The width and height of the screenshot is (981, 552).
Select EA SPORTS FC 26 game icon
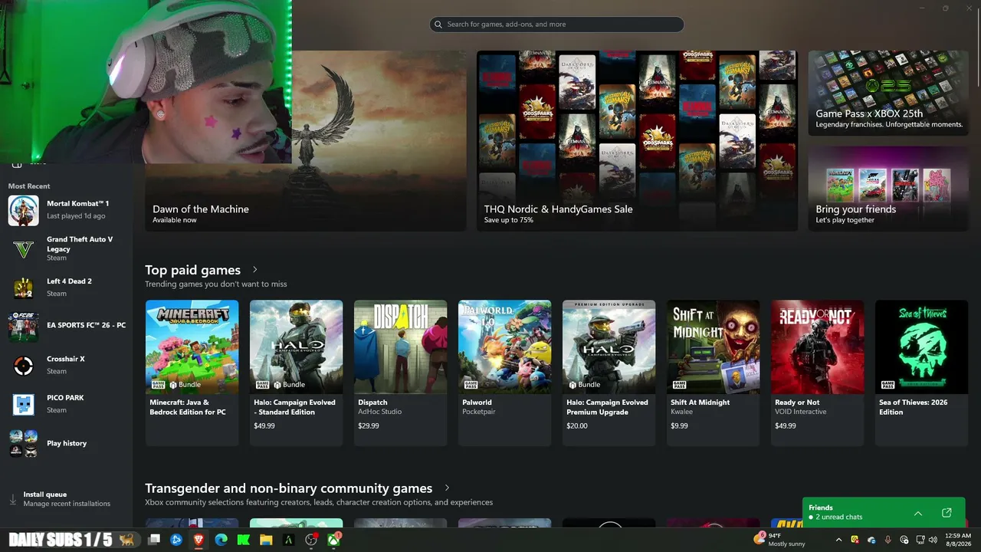23,327
